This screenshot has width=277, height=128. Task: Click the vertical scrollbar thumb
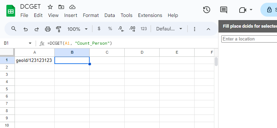pos(216,62)
